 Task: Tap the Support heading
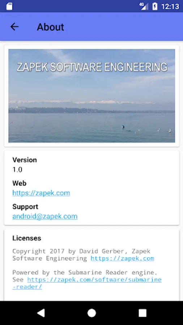click(x=25, y=207)
